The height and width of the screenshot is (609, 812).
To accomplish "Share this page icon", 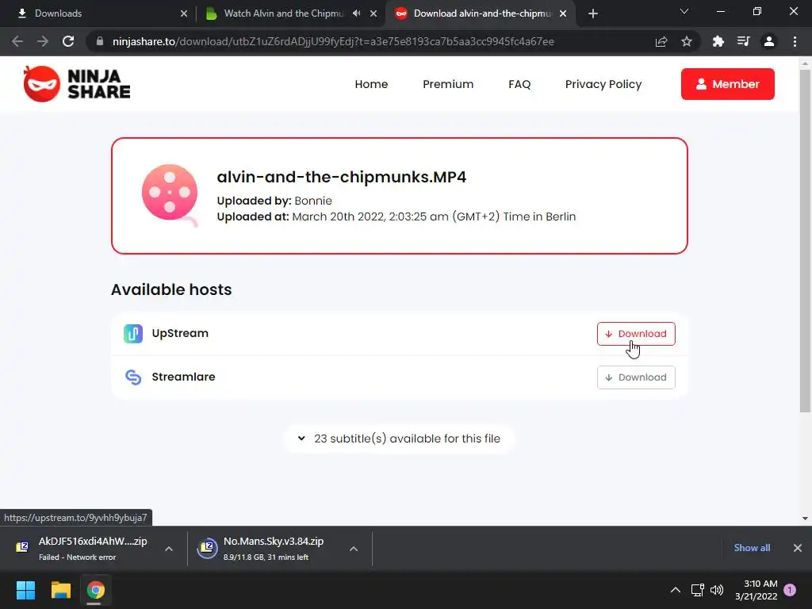I will (x=661, y=41).
